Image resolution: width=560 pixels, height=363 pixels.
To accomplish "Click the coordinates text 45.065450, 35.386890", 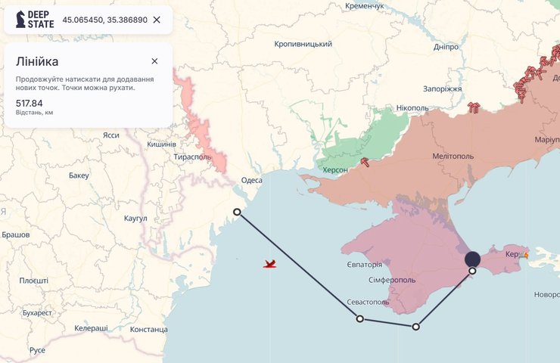I will point(104,20).
